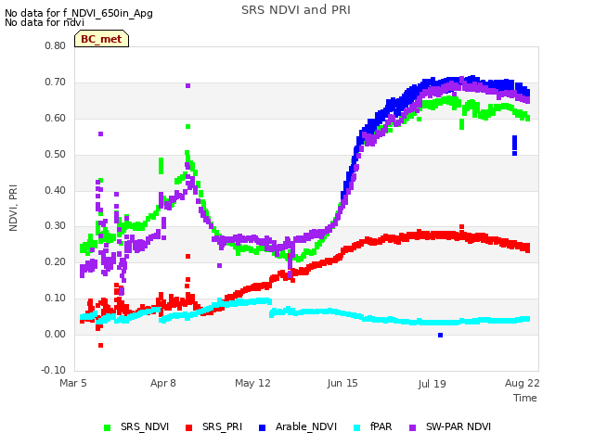Click the 0.80 y-axis tick label

(56, 45)
